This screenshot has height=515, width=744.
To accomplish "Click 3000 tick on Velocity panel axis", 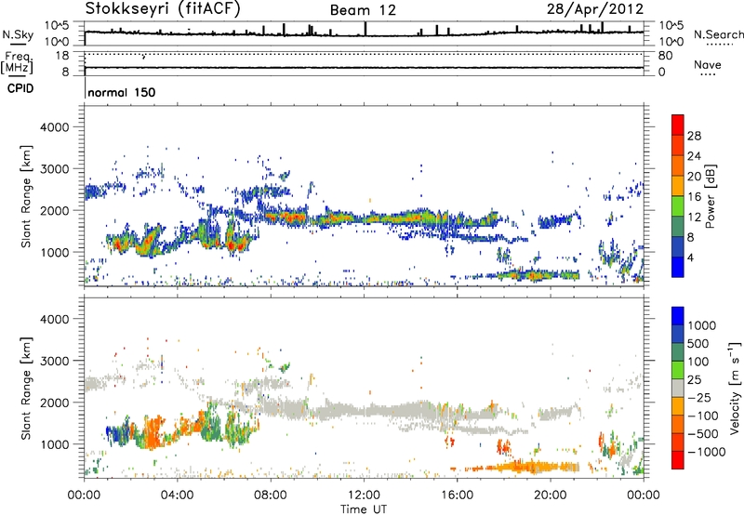I will [54, 361].
